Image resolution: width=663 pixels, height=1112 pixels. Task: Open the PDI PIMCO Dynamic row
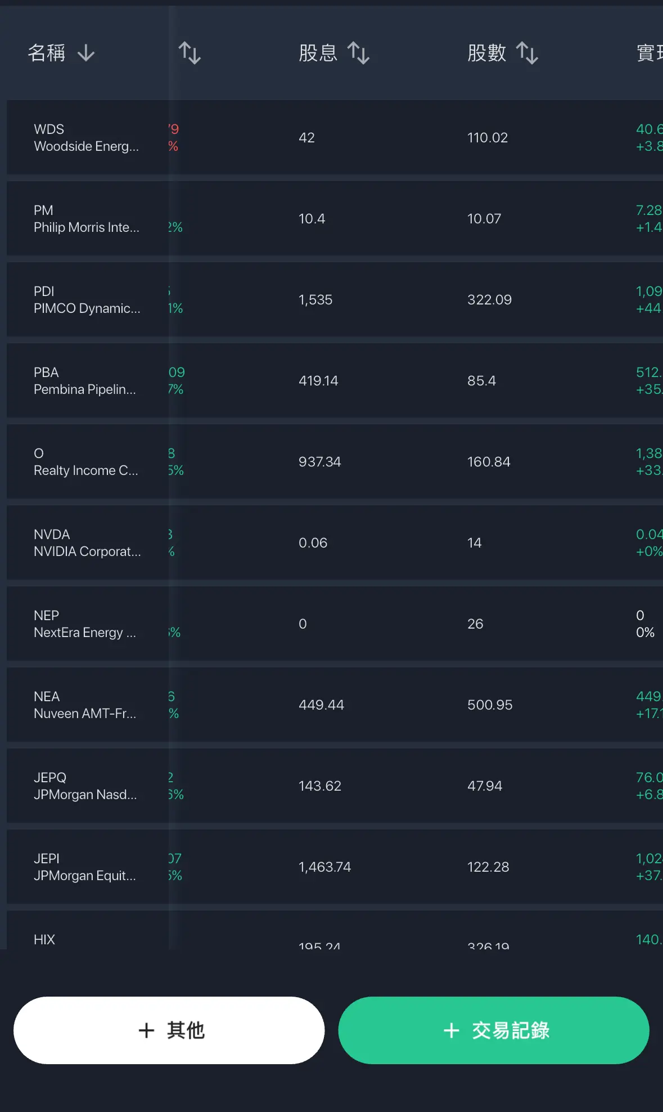(x=335, y=299)
